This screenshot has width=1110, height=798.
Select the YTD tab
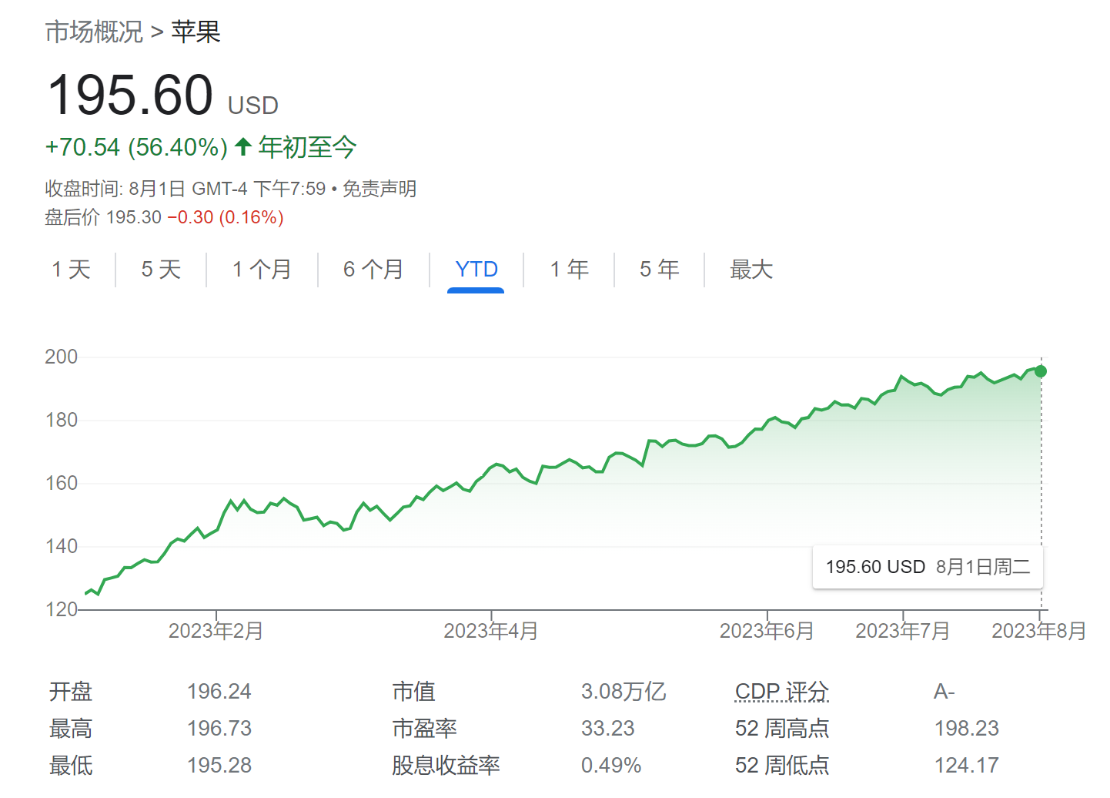click(x=476, y=270)
